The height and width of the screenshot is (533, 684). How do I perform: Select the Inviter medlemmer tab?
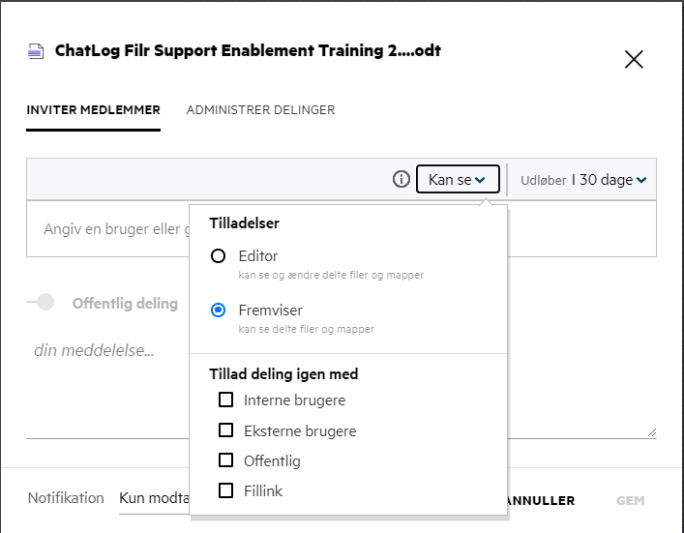(93, 110)
